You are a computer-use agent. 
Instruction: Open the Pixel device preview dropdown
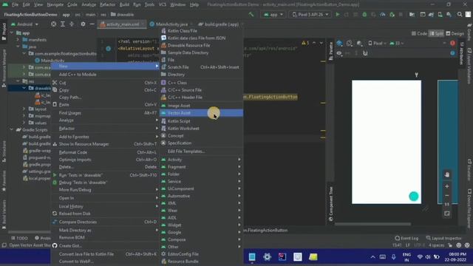(377, 44)
